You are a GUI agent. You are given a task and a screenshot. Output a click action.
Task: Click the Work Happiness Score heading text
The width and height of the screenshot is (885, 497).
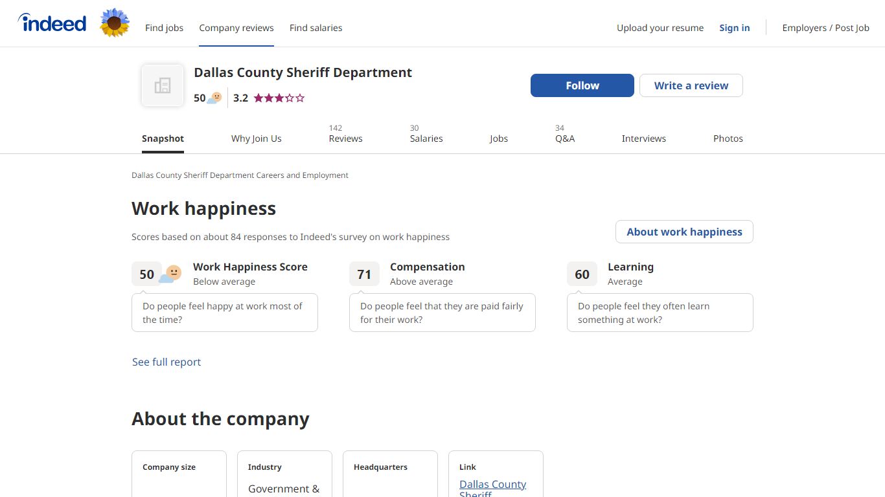coord(250,267)
